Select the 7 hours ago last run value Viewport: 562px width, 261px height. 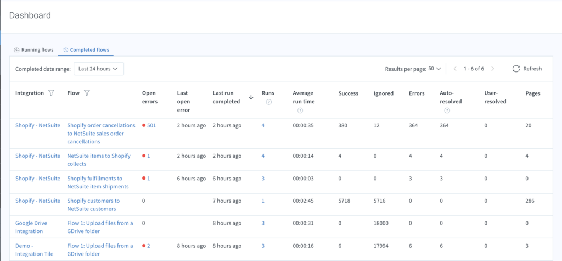pyautogui.click(x=227, y=201)
